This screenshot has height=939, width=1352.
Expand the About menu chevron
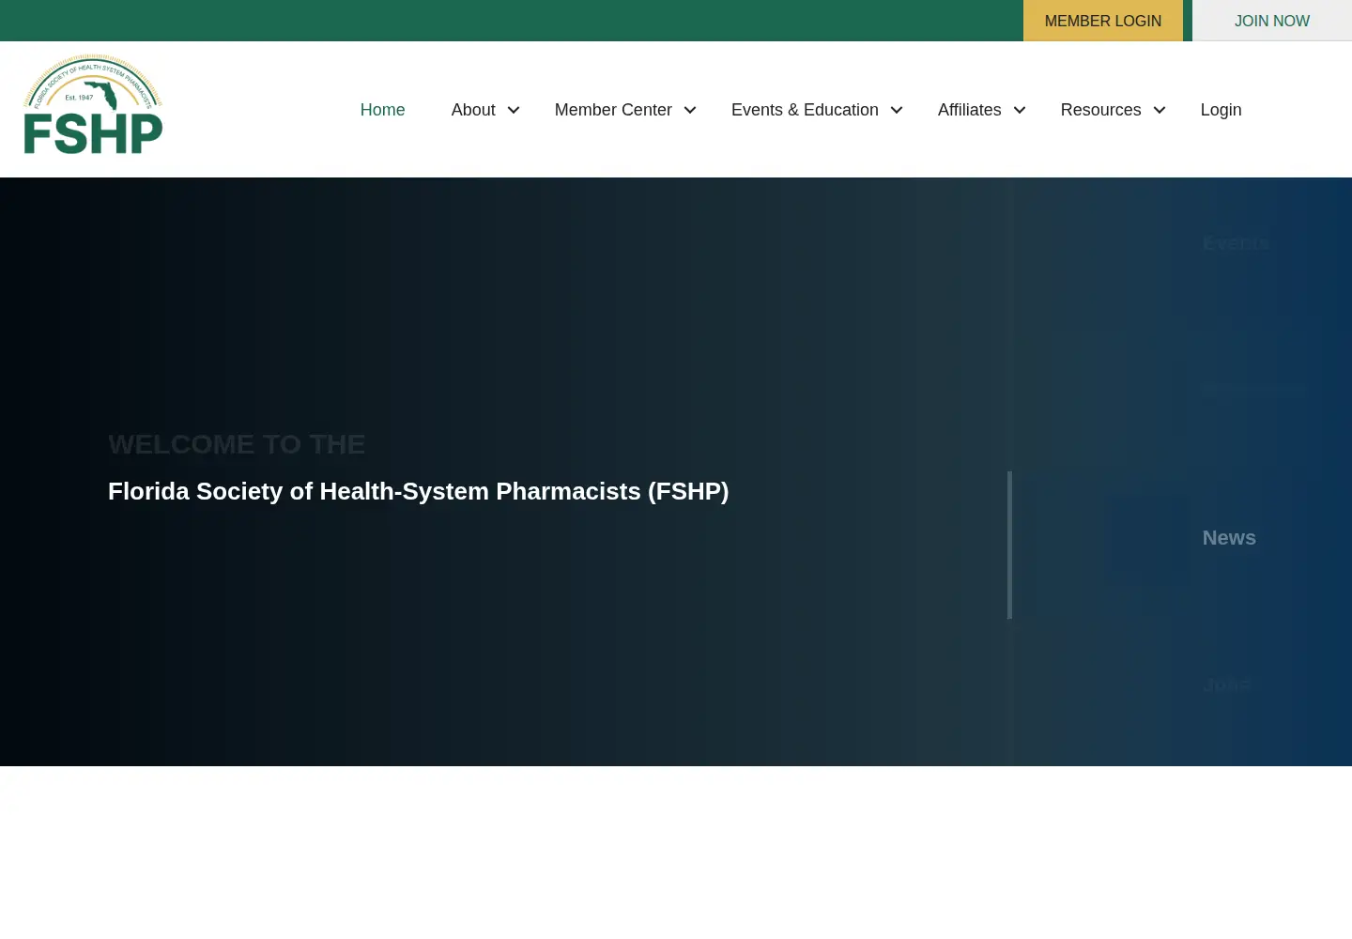tap(514, 110)
